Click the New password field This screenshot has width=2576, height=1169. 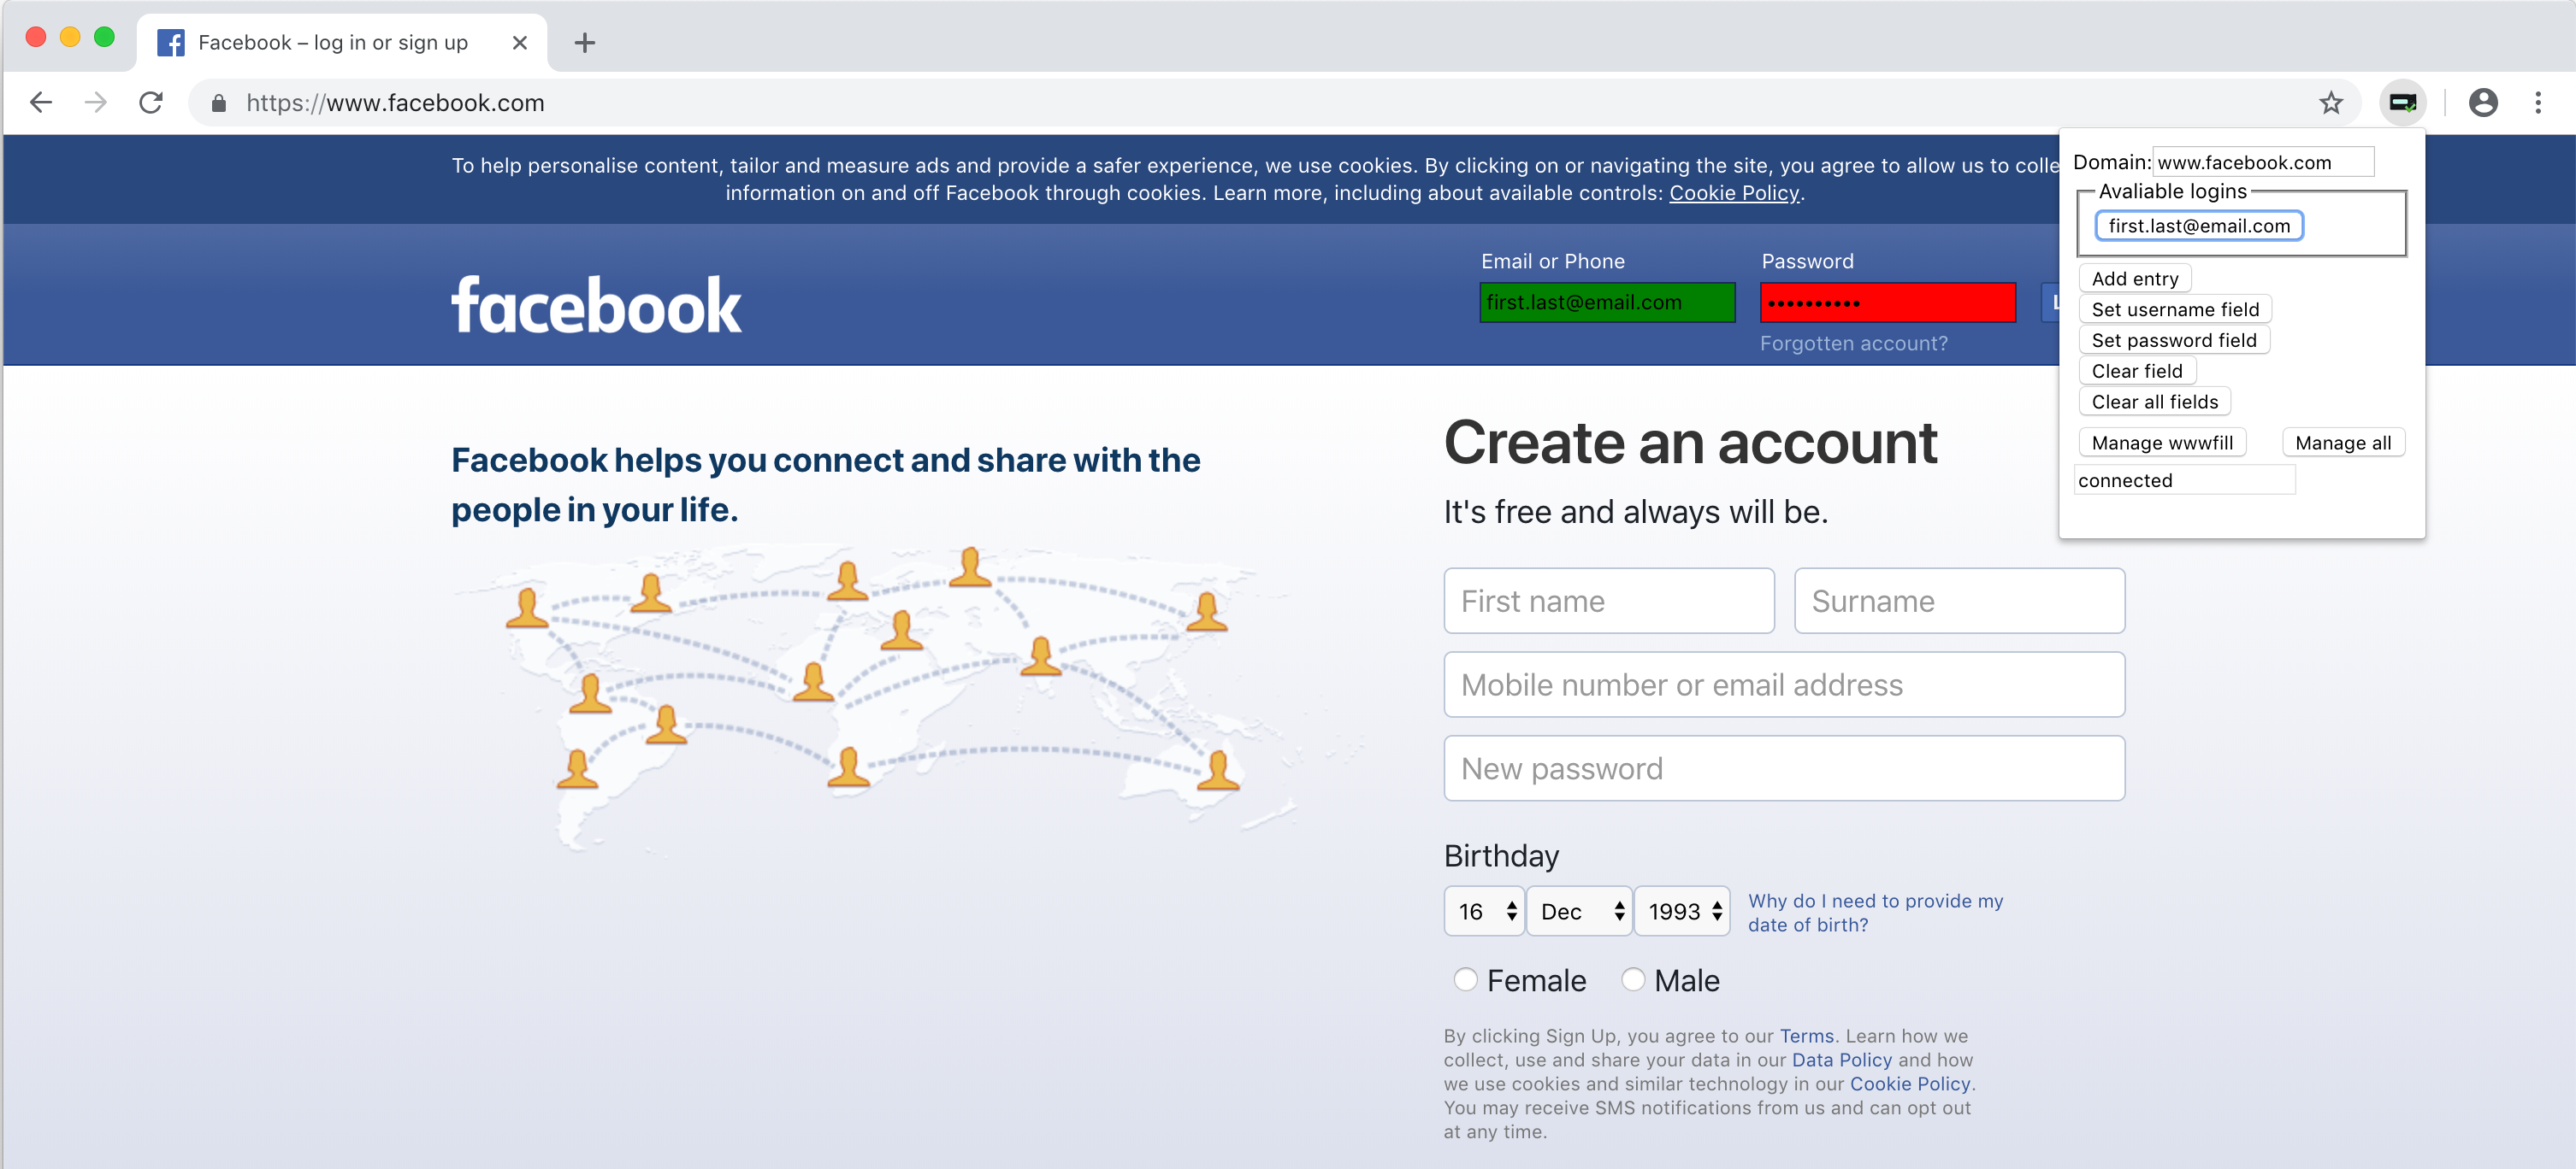(x=1784, y=769)
